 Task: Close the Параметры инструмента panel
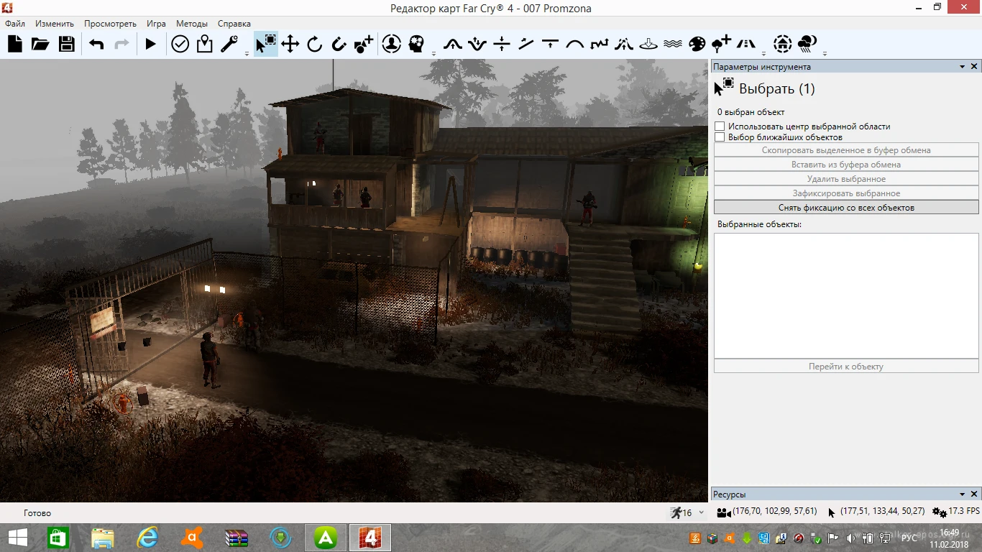click(x=974, y=67)
